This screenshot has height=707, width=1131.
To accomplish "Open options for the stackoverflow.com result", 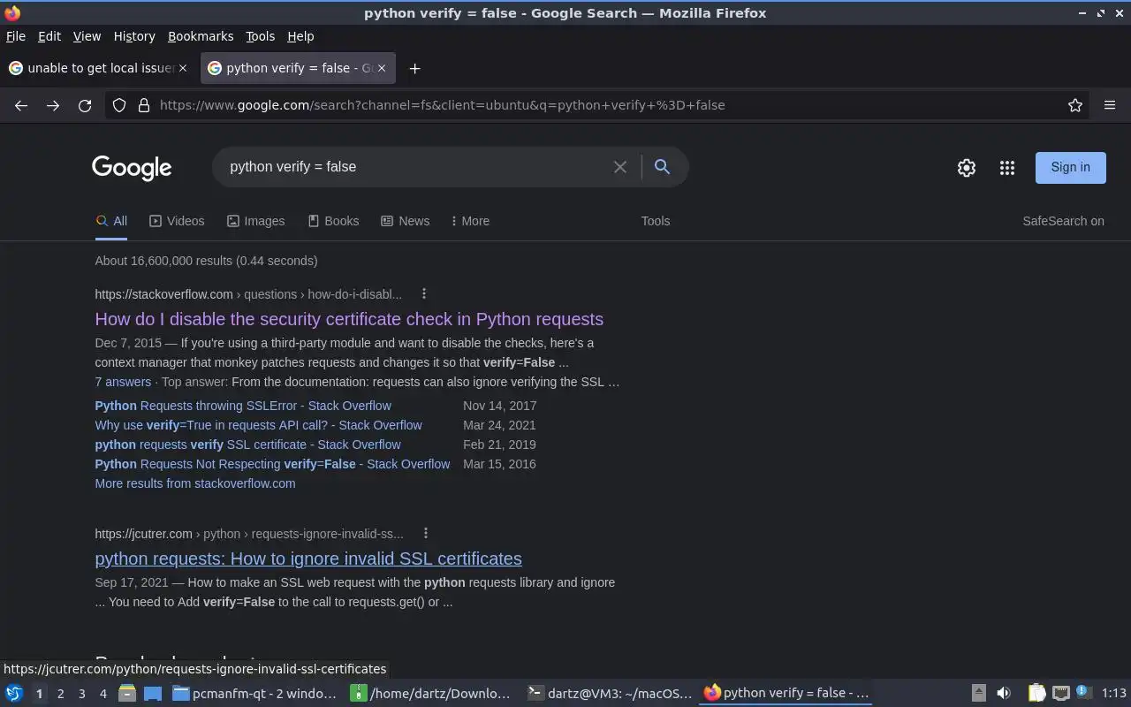I will (x=424, y=293).
